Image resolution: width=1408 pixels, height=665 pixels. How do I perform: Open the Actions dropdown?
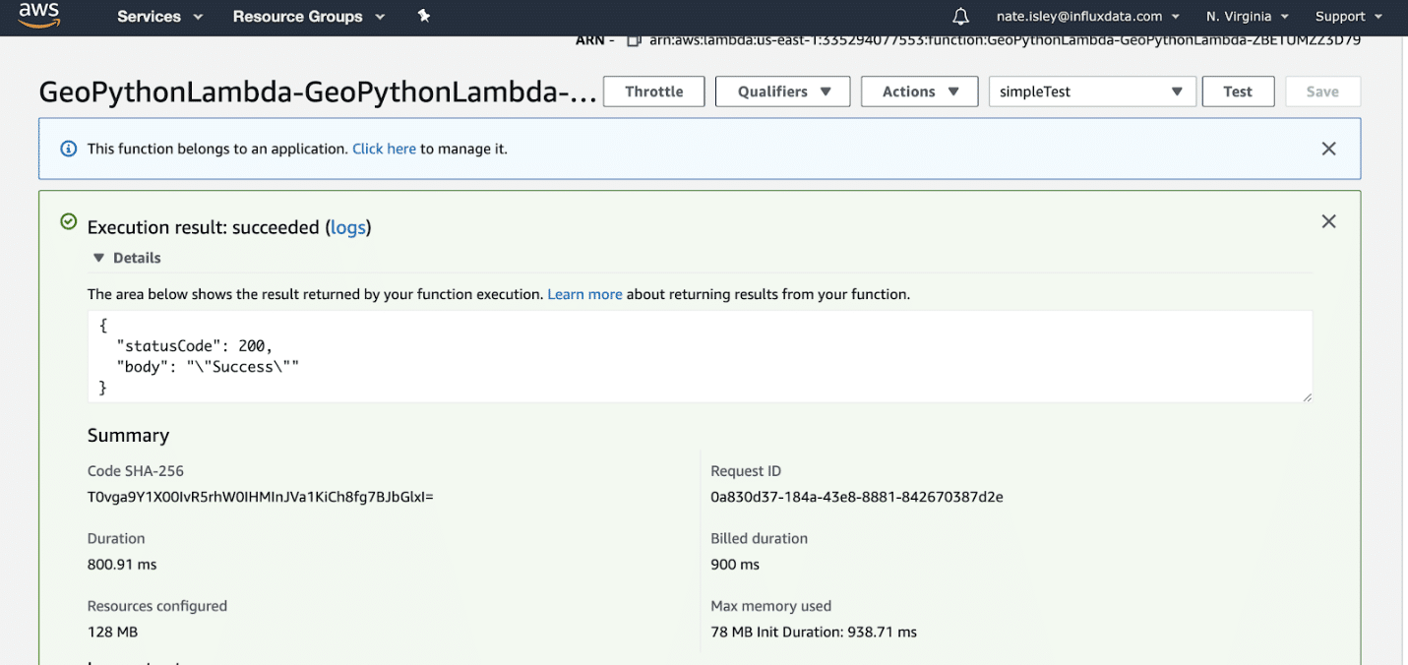(x=919, y=91)
